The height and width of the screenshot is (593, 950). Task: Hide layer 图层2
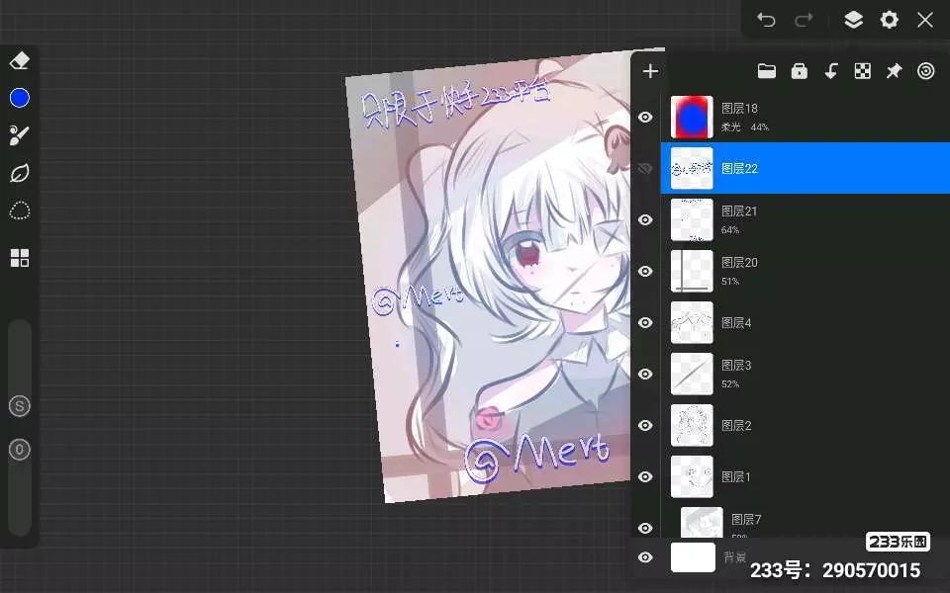pyautogui.click(x=645, y=425)
